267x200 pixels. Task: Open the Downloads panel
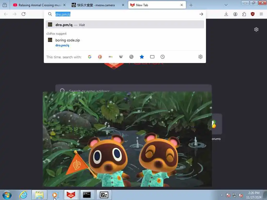click(x=226, y=14)
